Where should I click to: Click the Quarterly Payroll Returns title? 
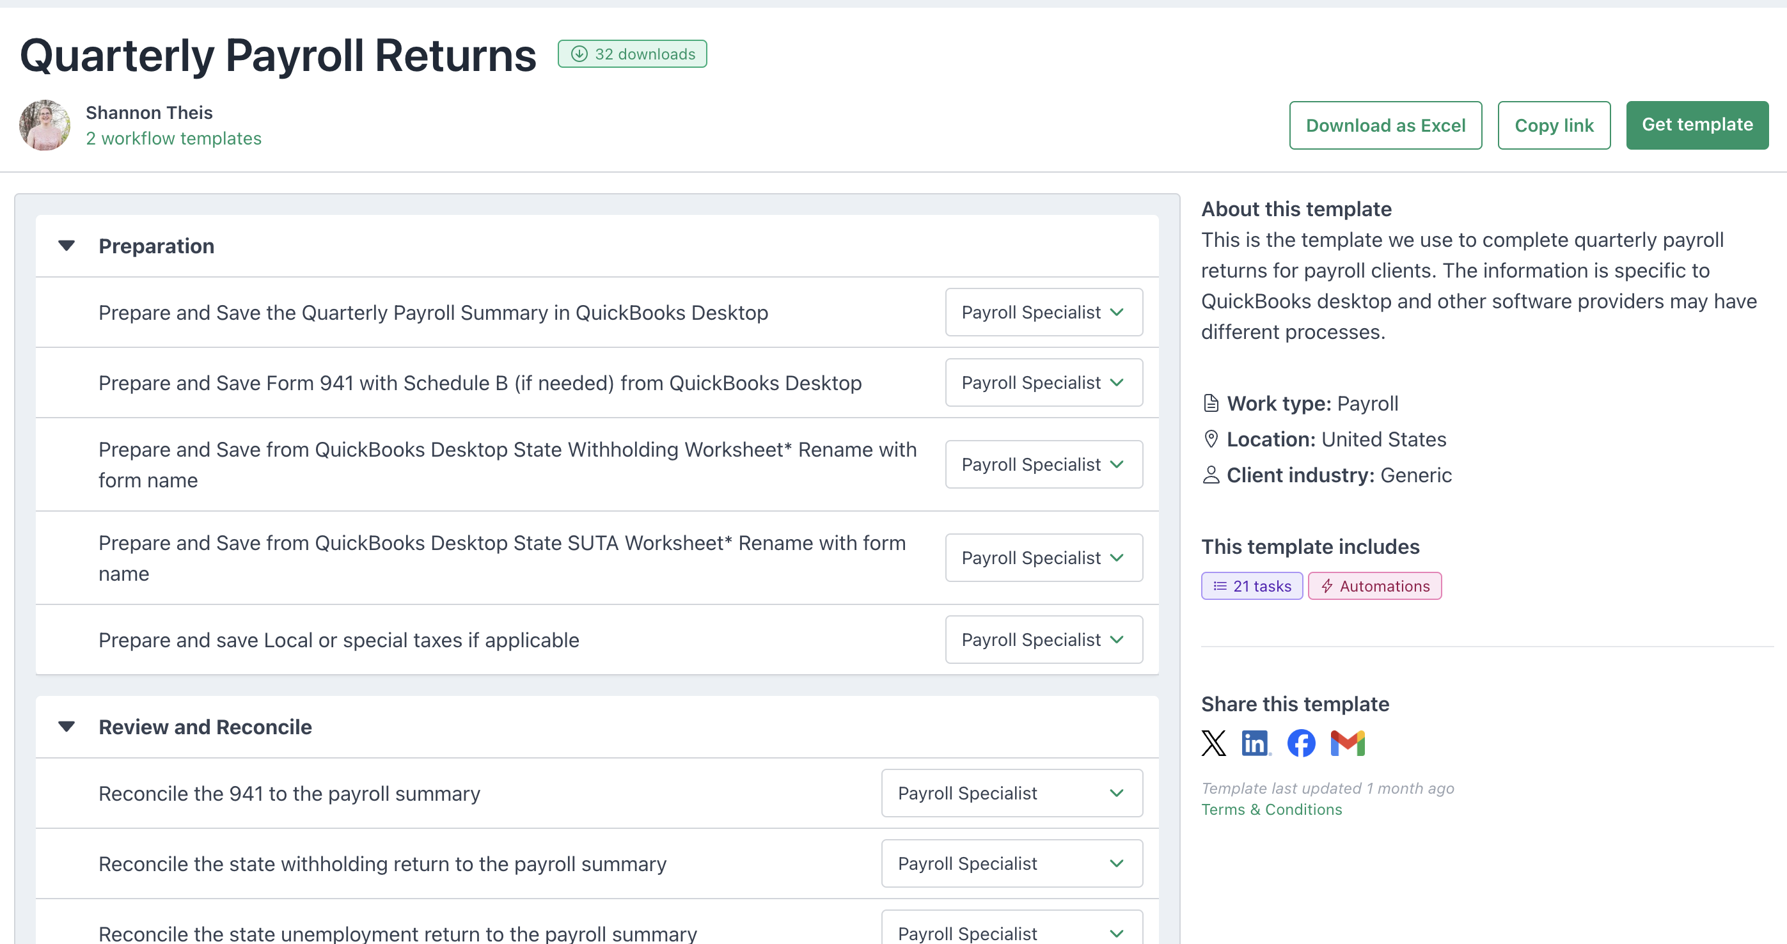point(278,56)
